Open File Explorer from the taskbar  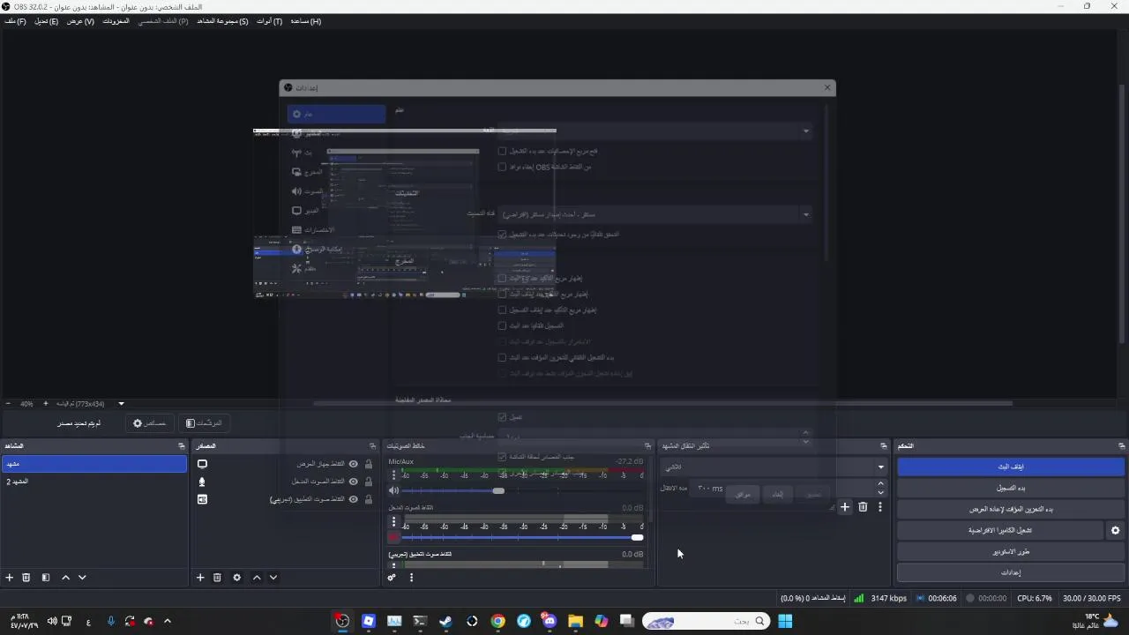(575, 621)
